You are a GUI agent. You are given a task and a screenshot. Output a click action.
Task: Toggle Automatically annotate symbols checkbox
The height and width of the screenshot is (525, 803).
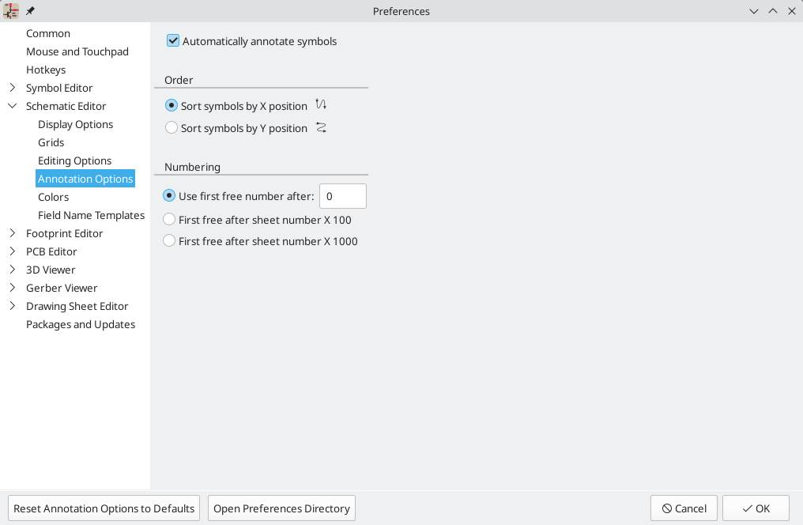(x=173, y=41)
